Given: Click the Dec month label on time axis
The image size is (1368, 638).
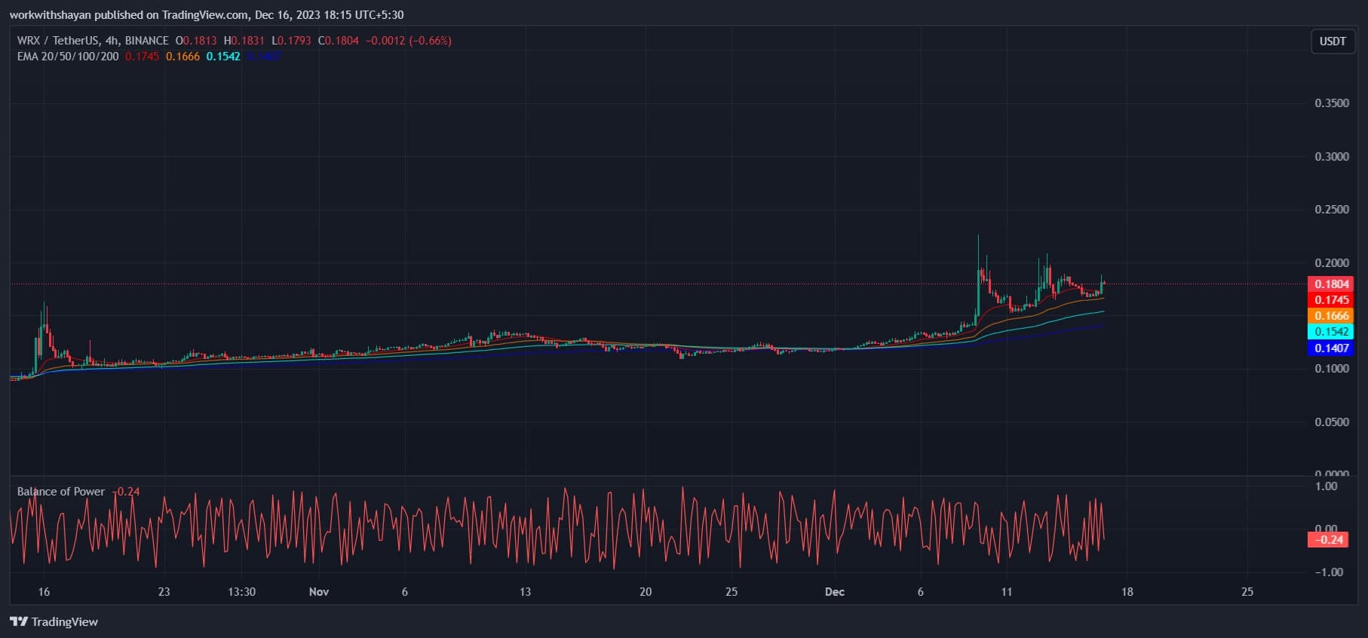Looking at the screenshot, I should coord(835,592).
